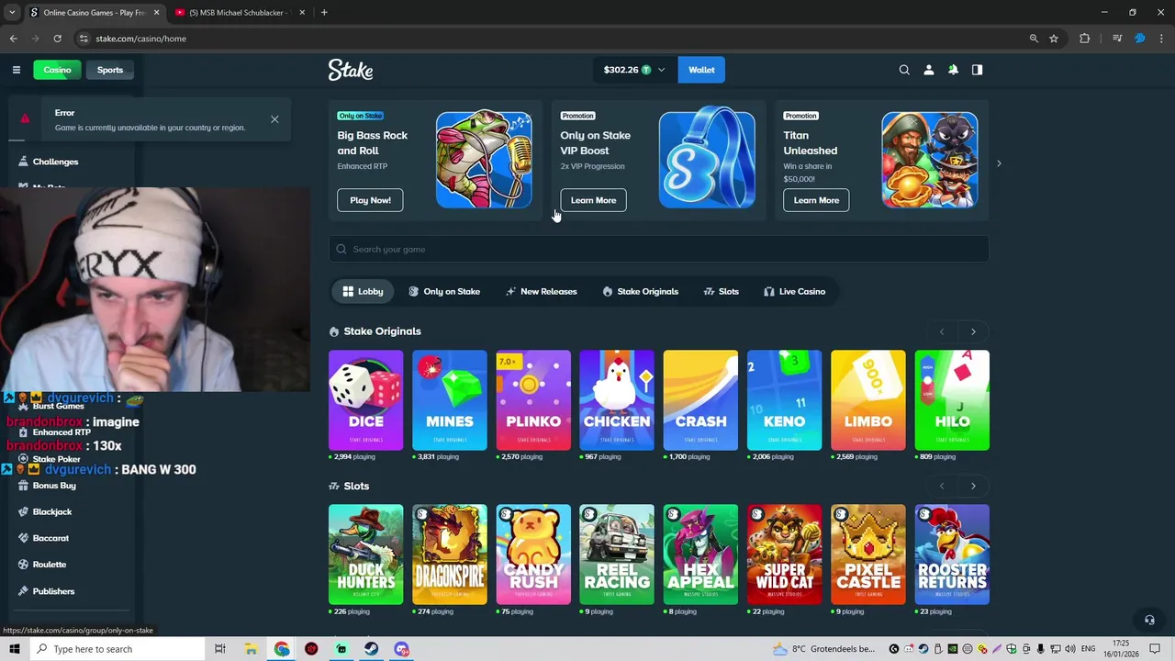Click the Steam tray icon

(923, 649)
